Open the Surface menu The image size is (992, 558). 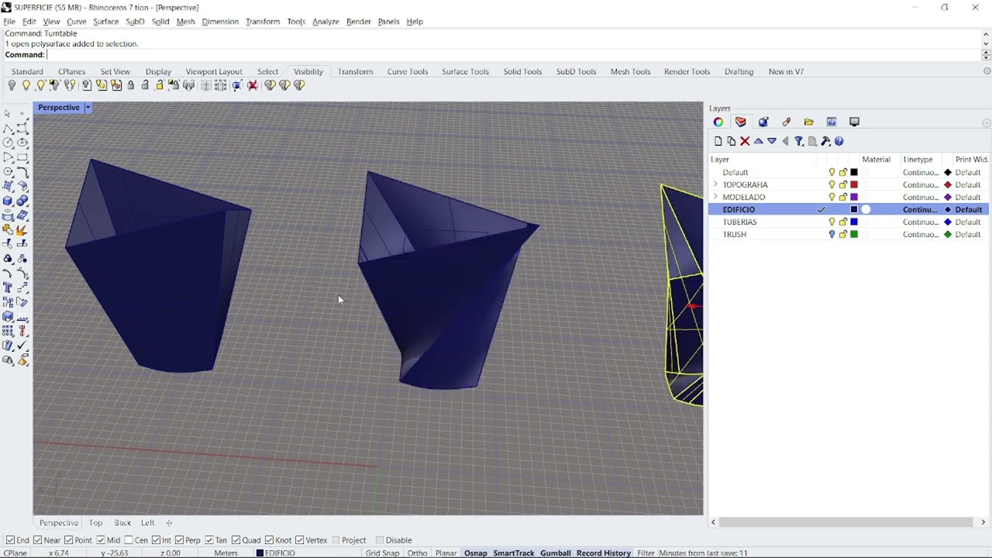coord(105,22)
